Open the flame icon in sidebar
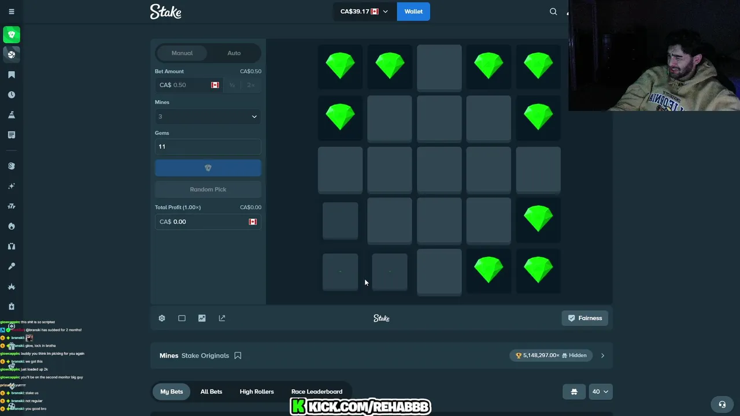 point(11,226)
